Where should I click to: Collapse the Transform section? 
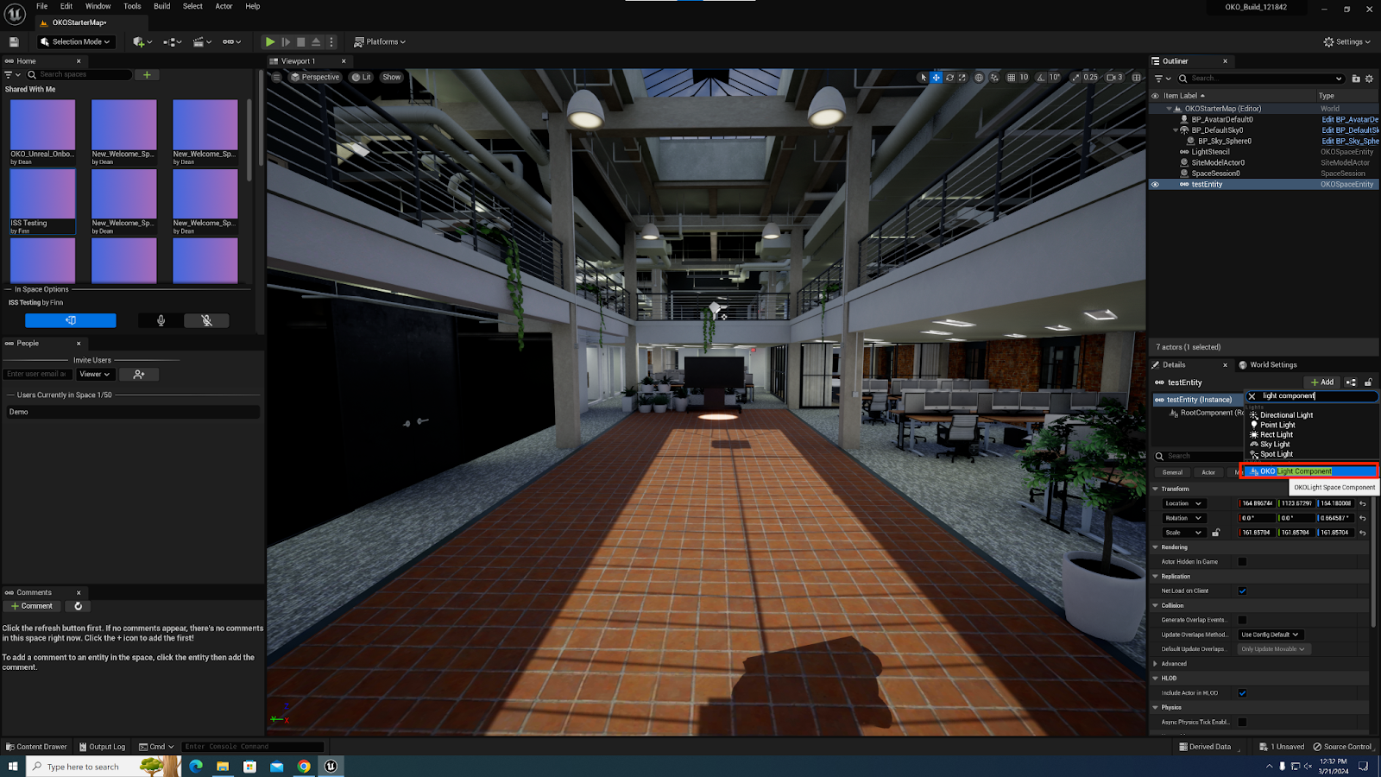1156,489
